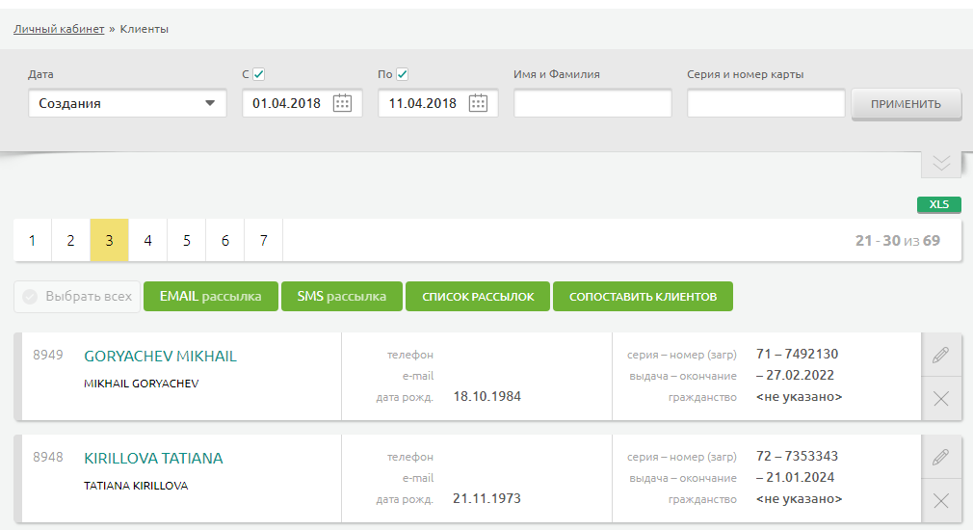
Task: Edit Goryachev Mikhail client with pencil icon
Action: point(941,356)
